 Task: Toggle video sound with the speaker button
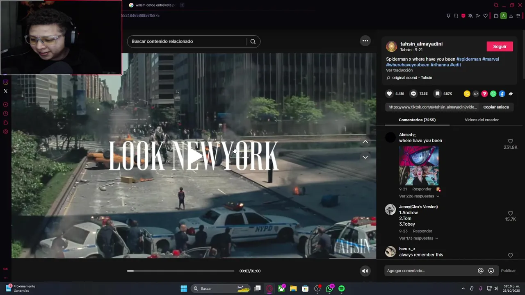(365, 271)
